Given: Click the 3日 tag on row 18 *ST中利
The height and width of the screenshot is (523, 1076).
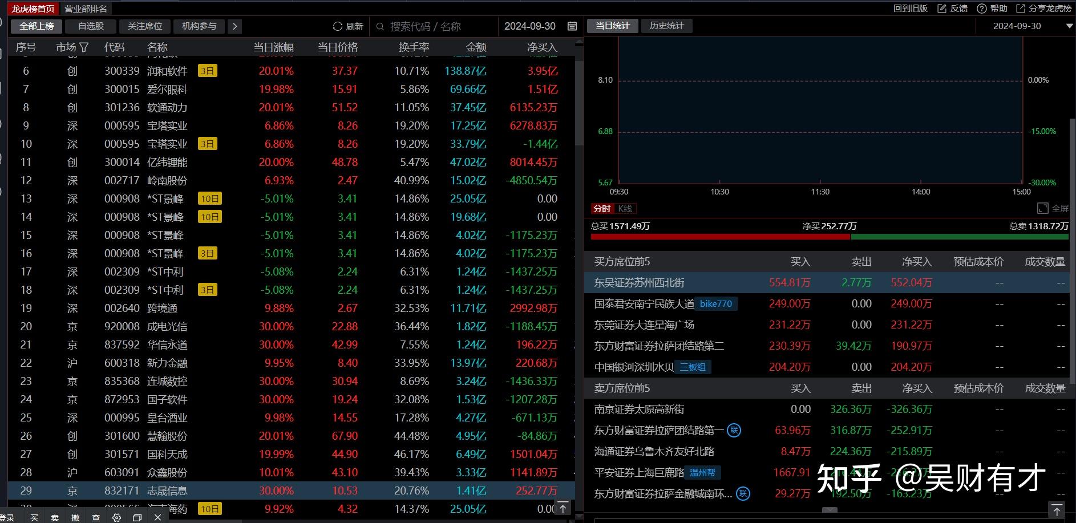Looking at the screenshot, I should [x=208, y=290].
